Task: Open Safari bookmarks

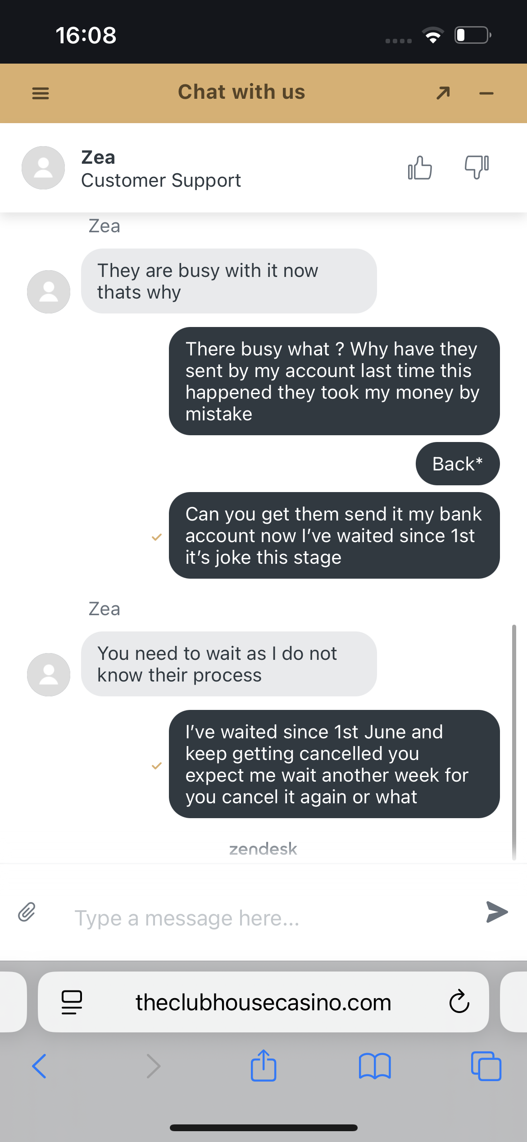Action: click(x=375, y=1066)
